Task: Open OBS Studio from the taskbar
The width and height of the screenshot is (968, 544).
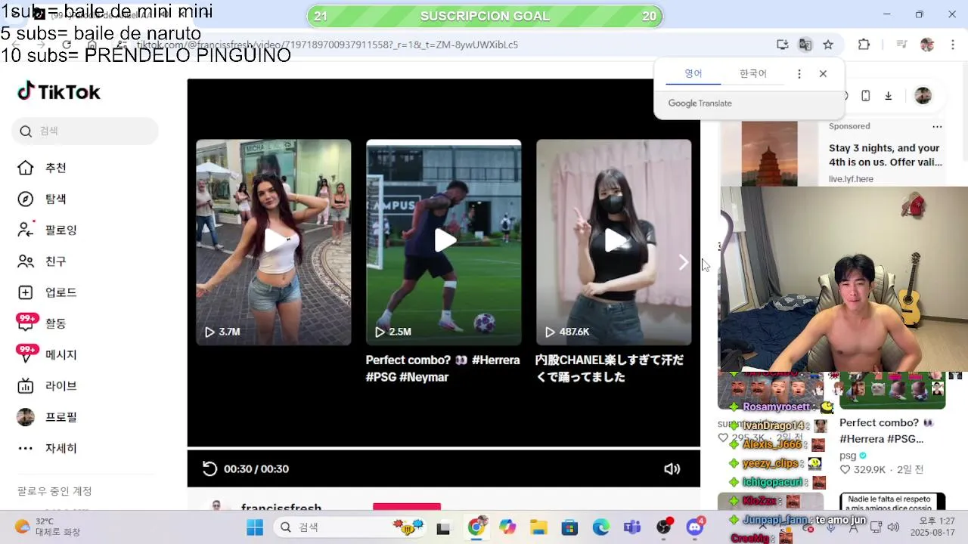Action: 663,527
